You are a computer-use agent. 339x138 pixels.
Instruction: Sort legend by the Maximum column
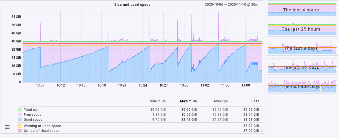(188, 101)
